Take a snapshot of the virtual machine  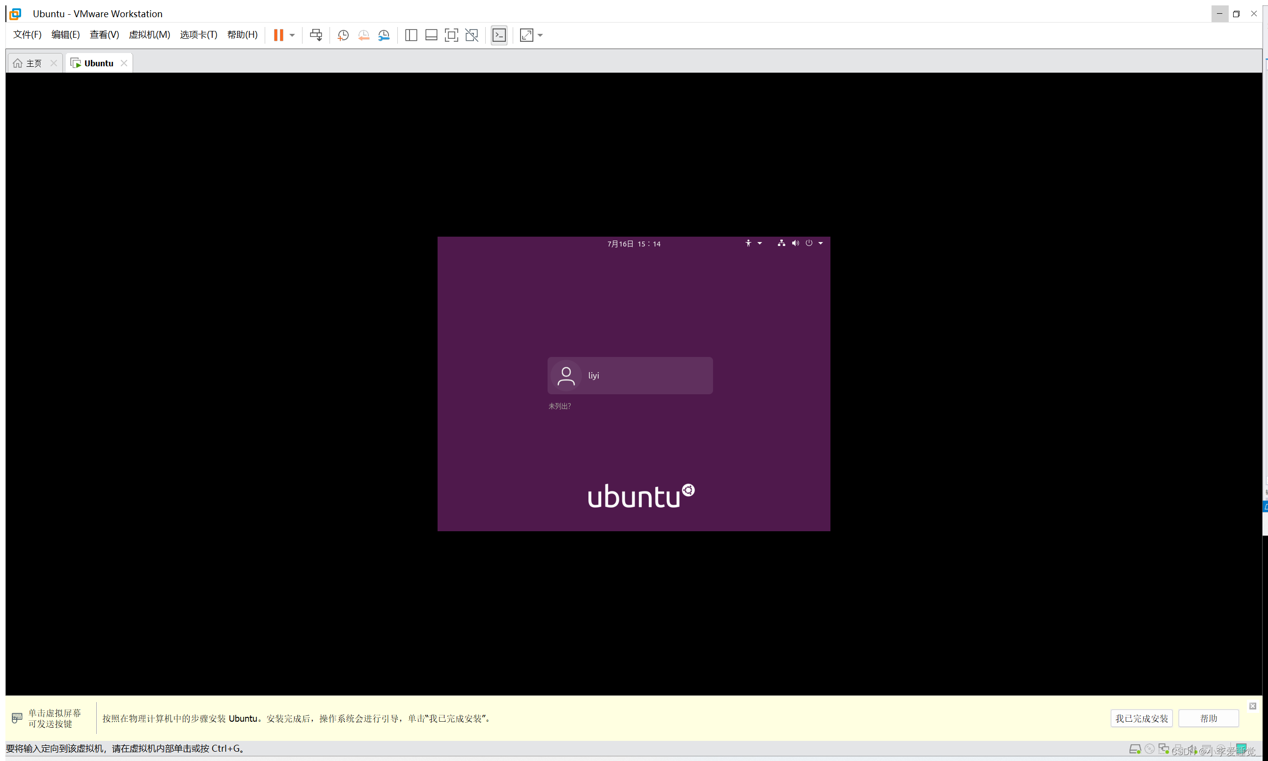coord(343,35)
